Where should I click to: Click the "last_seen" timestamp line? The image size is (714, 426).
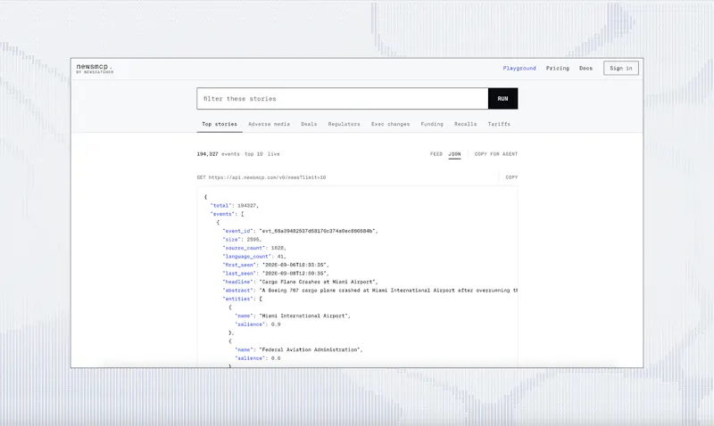coord(276,274)
